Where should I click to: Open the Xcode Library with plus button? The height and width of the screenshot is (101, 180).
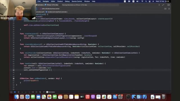click(159, 5)
